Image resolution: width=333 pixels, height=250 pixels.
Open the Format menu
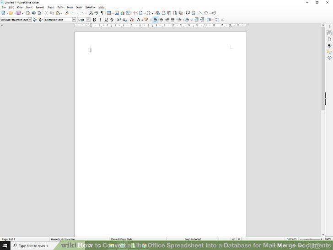tap(40, 7)
